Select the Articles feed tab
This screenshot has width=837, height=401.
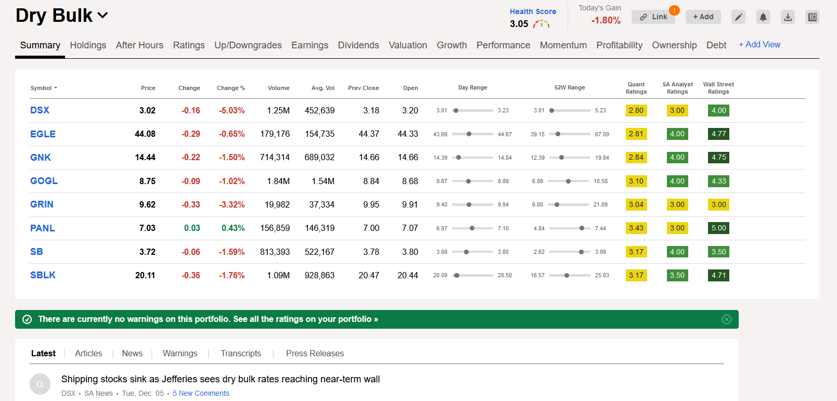click(88, 354)
